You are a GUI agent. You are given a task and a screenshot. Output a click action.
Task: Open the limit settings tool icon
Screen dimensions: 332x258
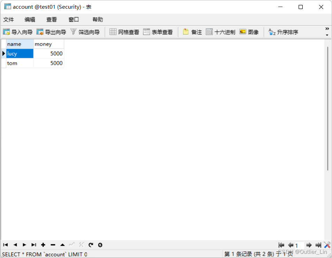click(327, 245)
